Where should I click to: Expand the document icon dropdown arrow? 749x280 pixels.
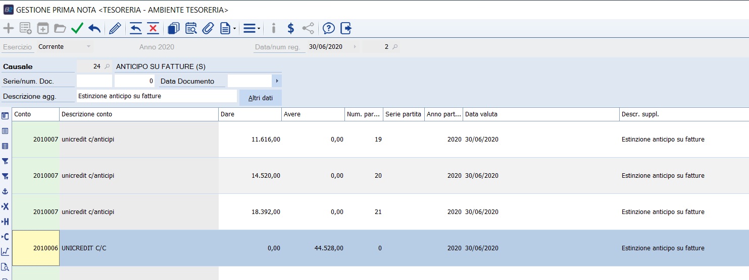(x=235, y=29)
